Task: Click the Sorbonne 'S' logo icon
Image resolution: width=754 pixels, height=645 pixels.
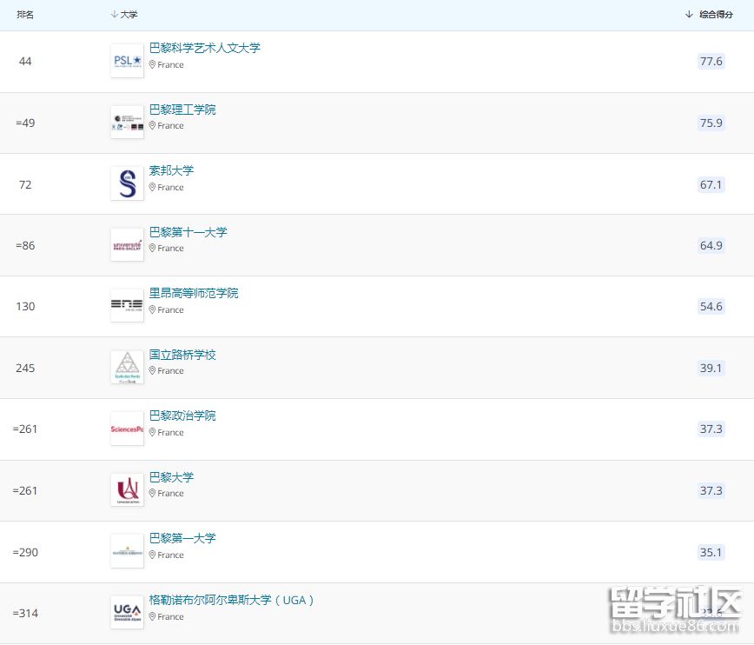Action: pos(127,183)
